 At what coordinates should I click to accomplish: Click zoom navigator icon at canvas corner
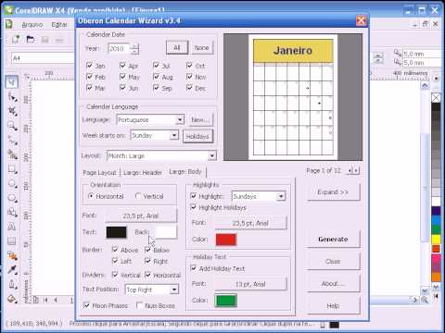coord(425,300)
